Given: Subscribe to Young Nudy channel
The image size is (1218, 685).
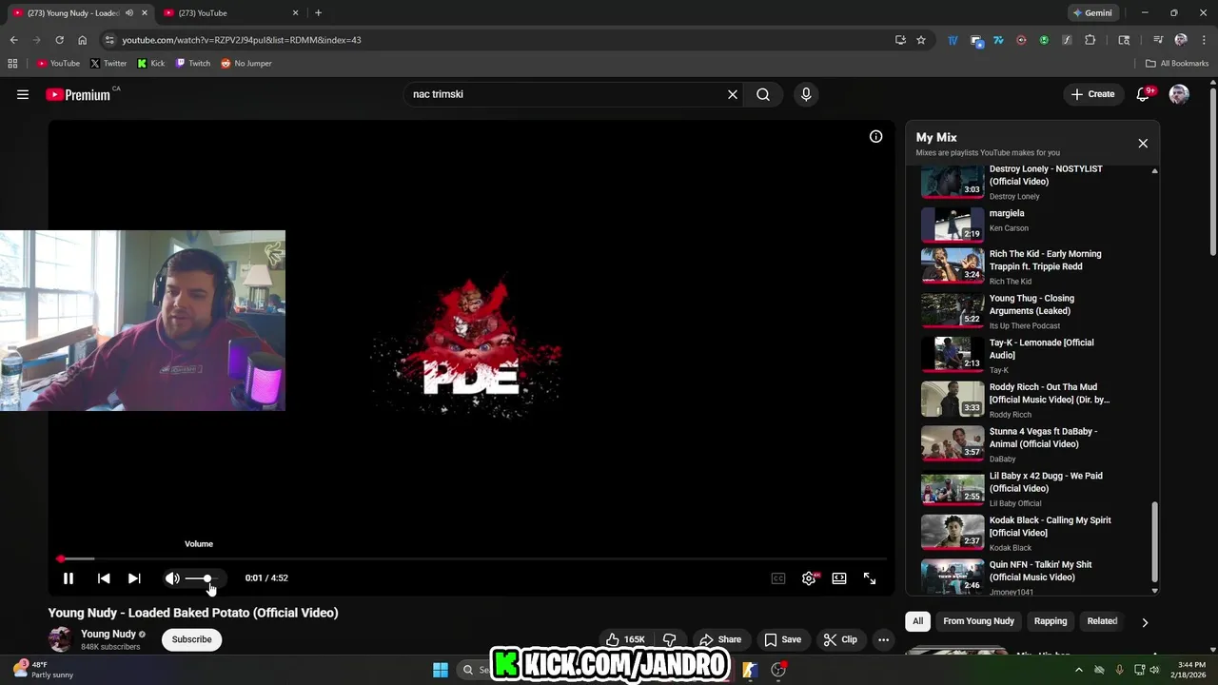Looking at the screenshot, I should click(191, 639).
